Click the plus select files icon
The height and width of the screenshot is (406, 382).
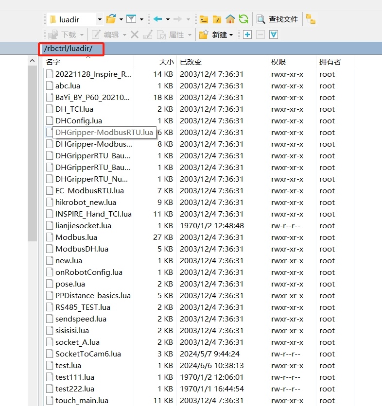pyautogui.click(x=247, y=34)
